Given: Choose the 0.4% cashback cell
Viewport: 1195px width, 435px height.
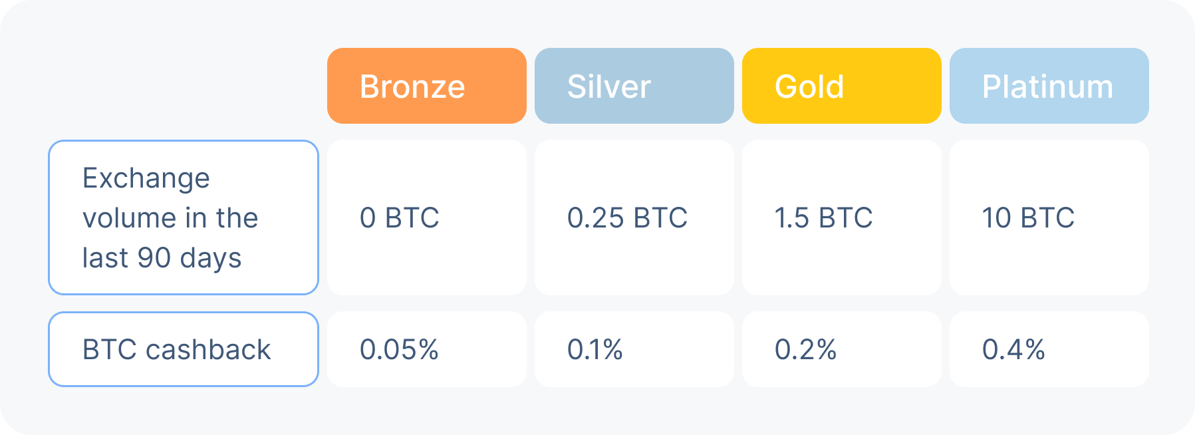Looking at the screenshot, I should point(1049,349).
